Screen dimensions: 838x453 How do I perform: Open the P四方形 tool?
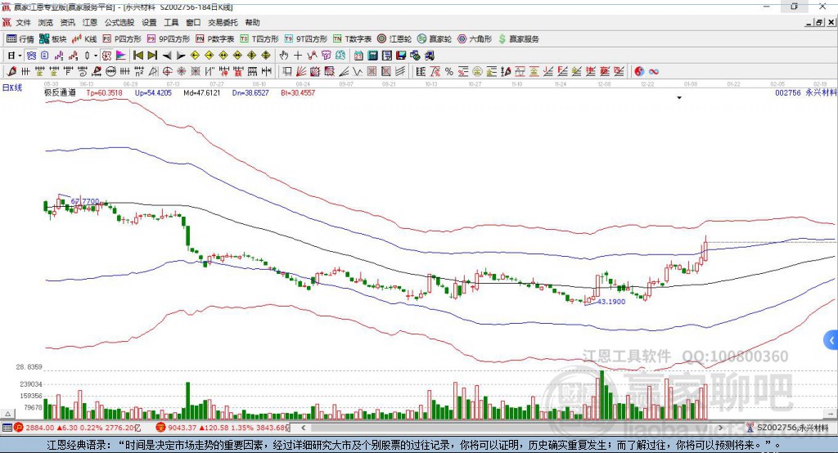point(122,39)
